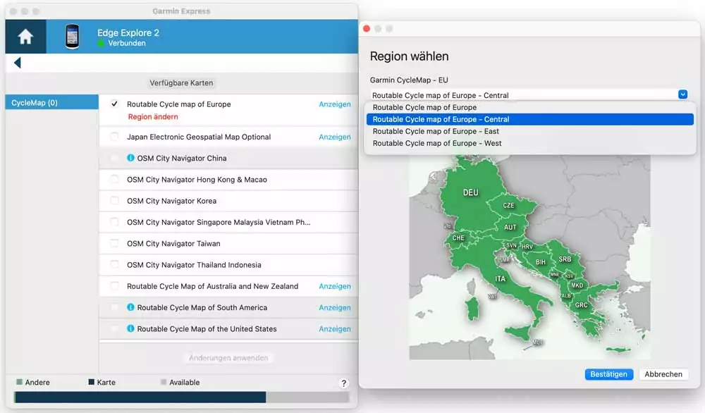This screenshot has width=705, height=413.
Task: Enable OSM City Navigator Taiwan checkbox
Action: [x=114, y=243]
